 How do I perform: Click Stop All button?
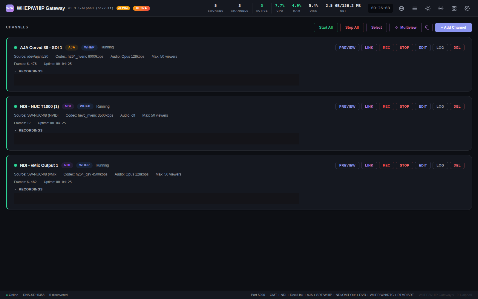(x=352, y=28)
